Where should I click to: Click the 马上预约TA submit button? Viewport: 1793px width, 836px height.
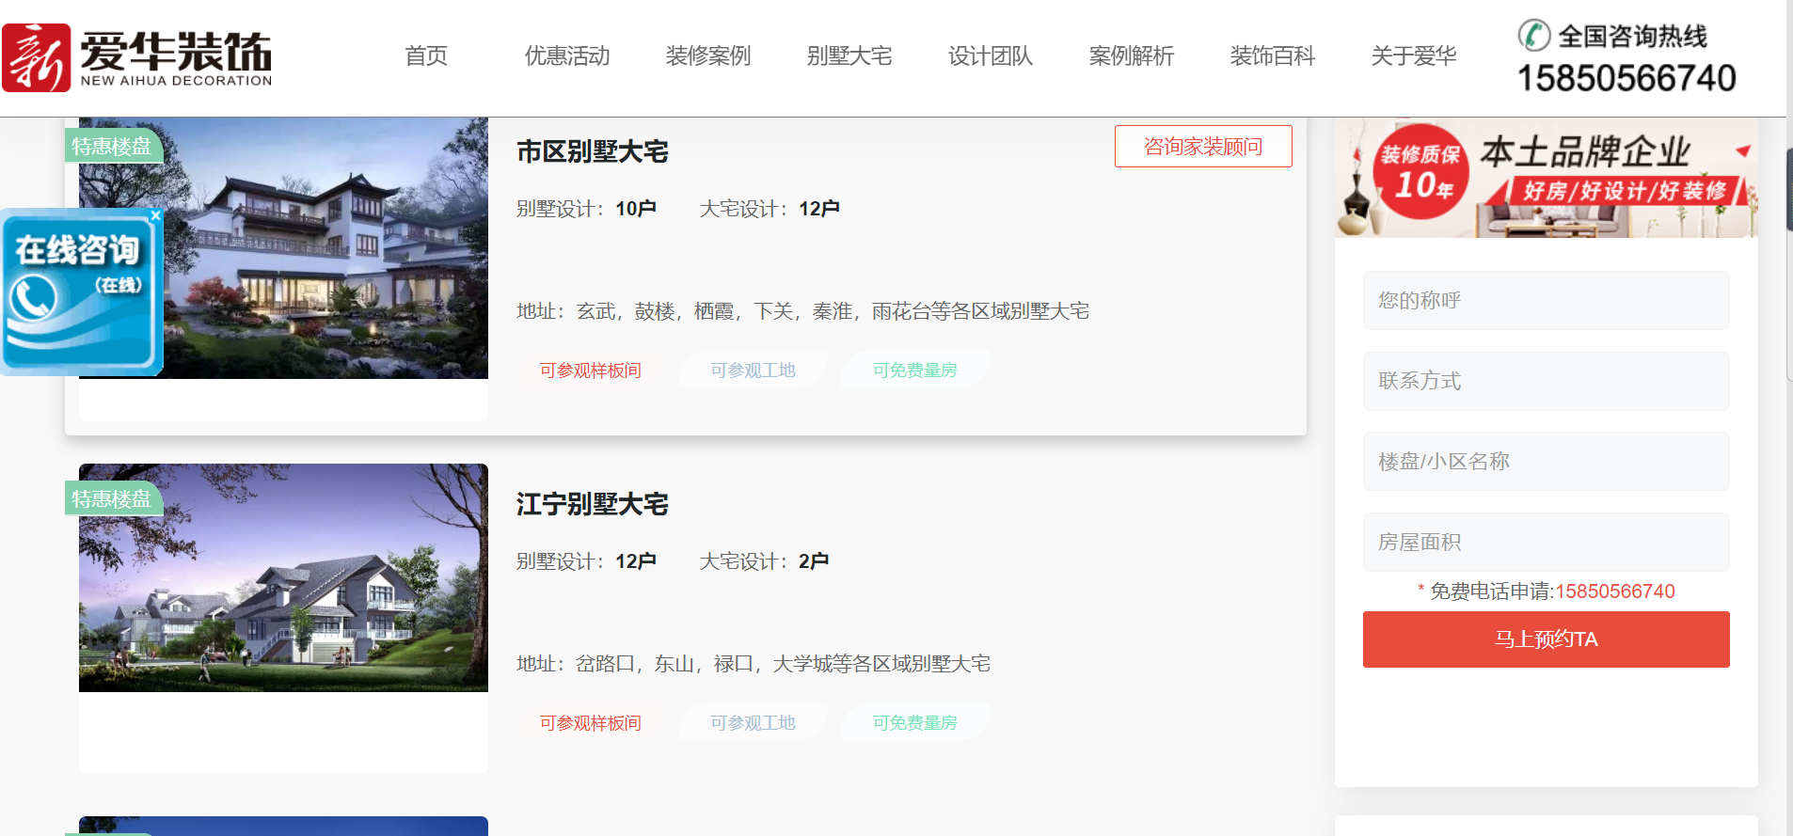click(1547, 639)
